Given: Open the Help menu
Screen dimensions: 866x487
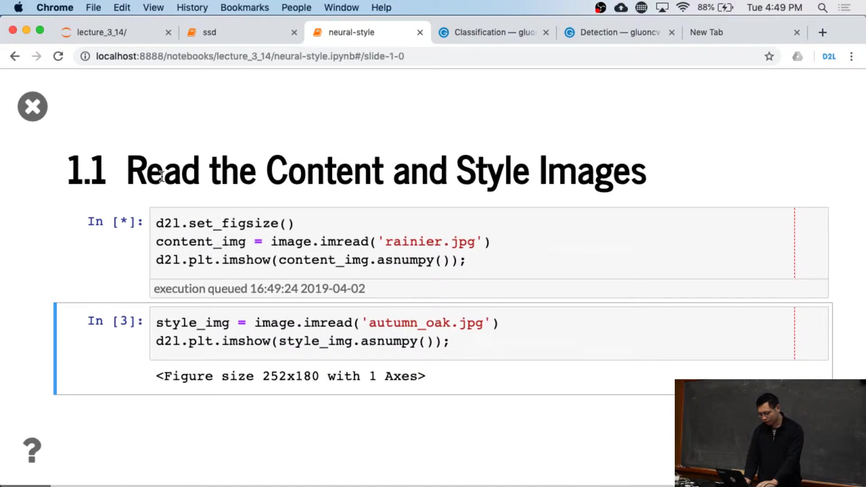Looking at the screenshot, I should (381, 8).
